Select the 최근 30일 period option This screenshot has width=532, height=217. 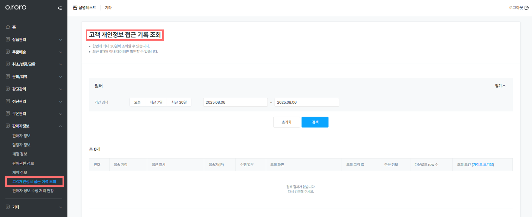(179, 102)
